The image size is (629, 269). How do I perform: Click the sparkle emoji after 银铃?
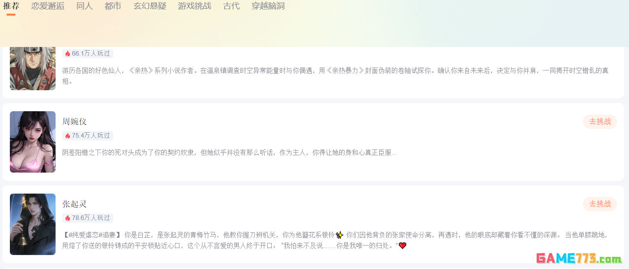pyautogui.click(x=340, y=235)
